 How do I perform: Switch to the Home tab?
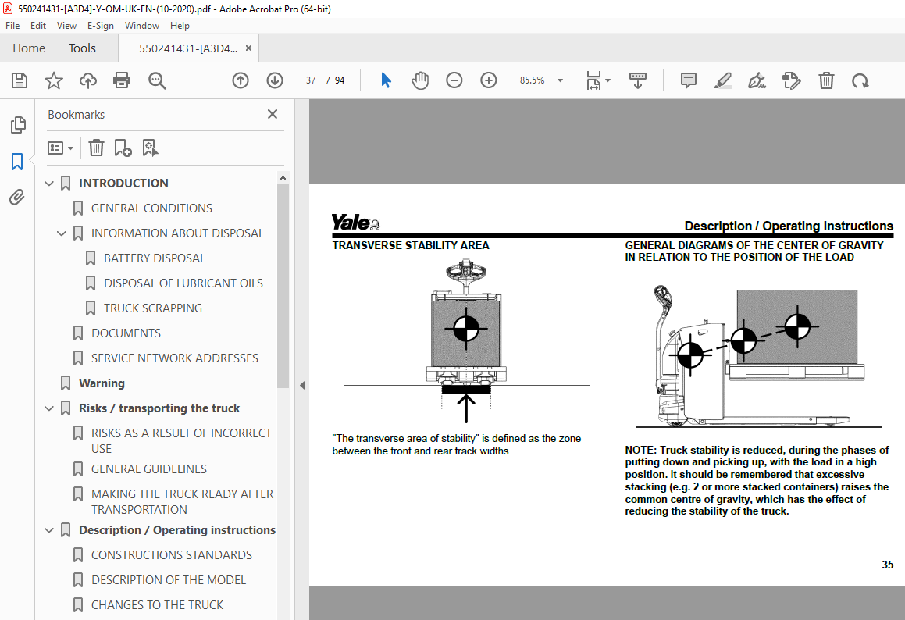pos(29,48)
